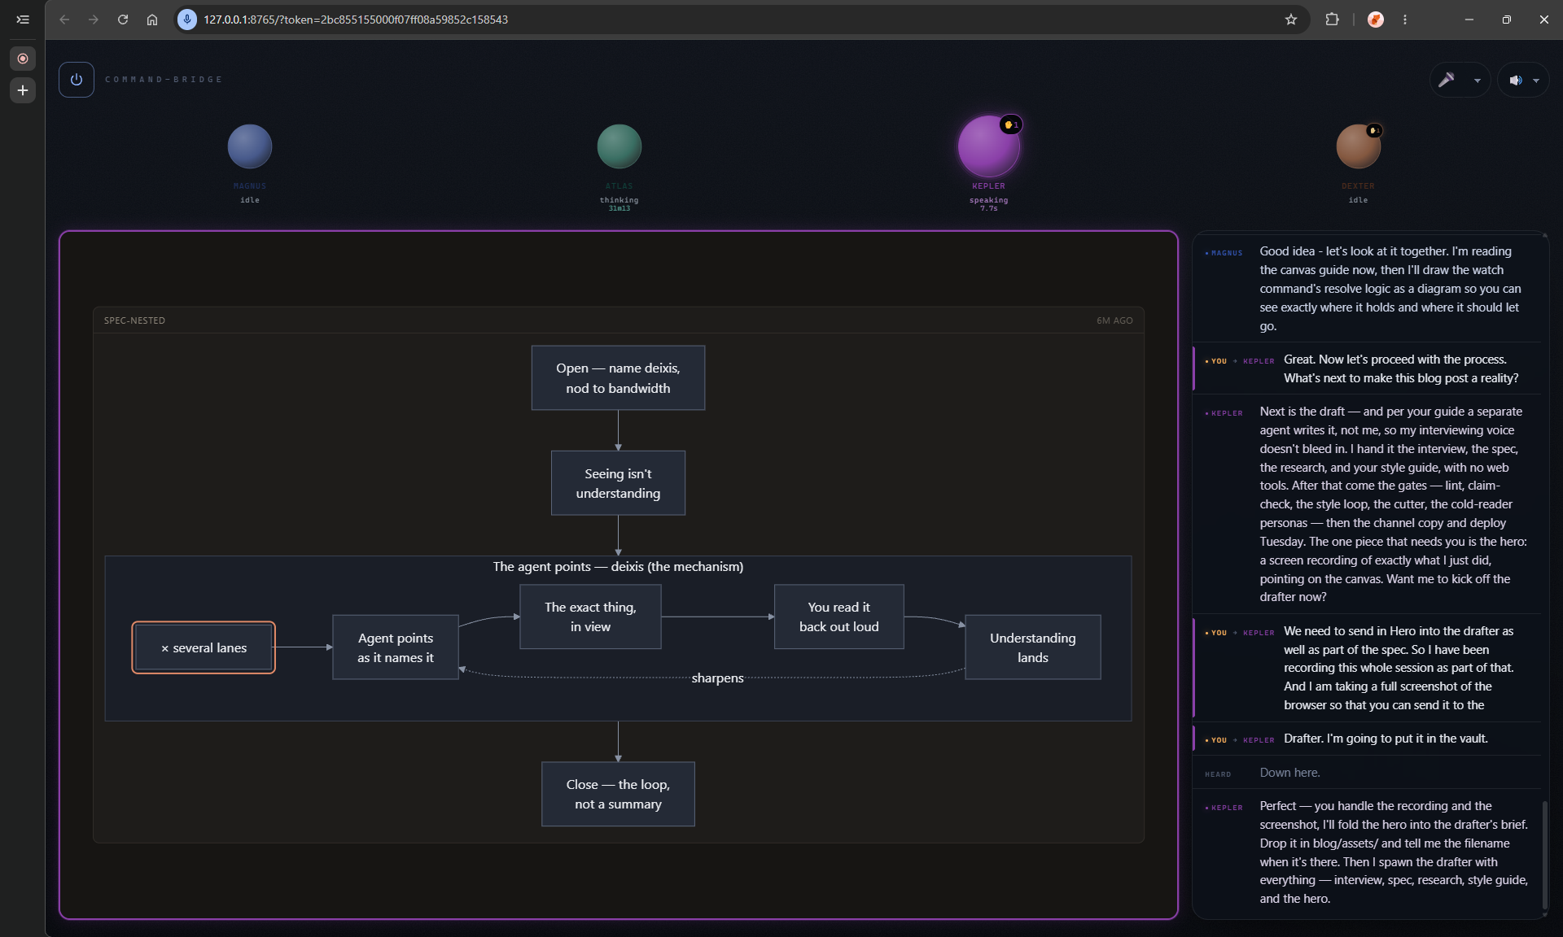This screenshot has height=937, width=1563.
Task: Go back in browser history
Action: pyautogui.click(x=64, y=20)
